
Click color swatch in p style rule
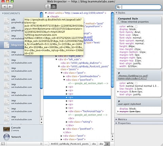click(x=136, y=83)
